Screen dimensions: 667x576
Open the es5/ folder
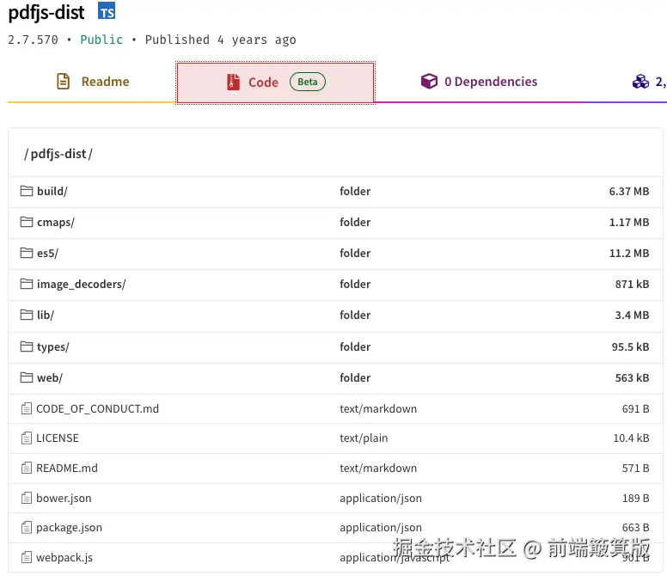point(47,253)
